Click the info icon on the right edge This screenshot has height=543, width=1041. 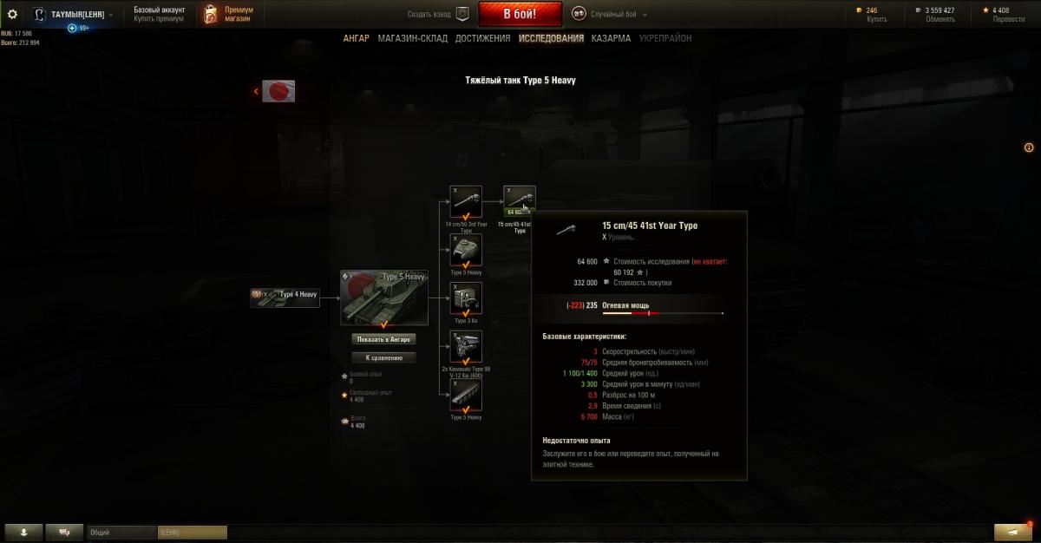(1029, 147)
